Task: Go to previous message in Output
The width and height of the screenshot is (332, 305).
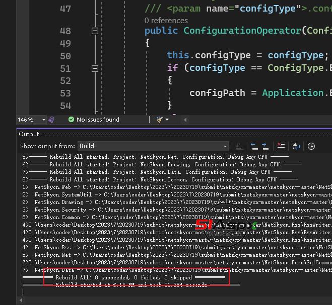Action: pos(254,146)
